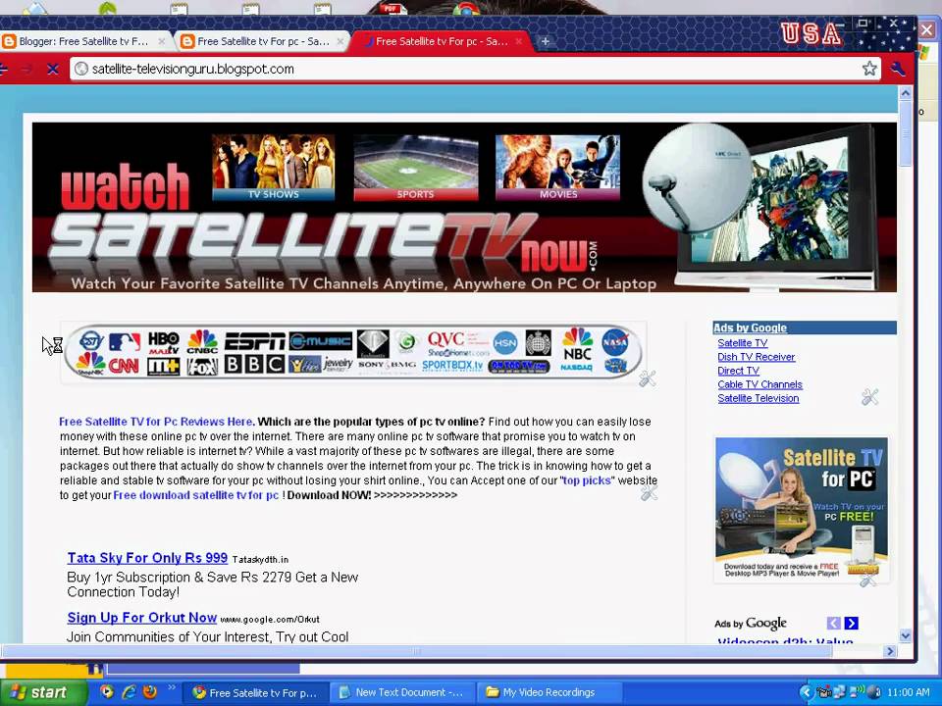Close the Blogger: Free Satellite tv tab
The image size is (942, 706).
tap(162, 41)
